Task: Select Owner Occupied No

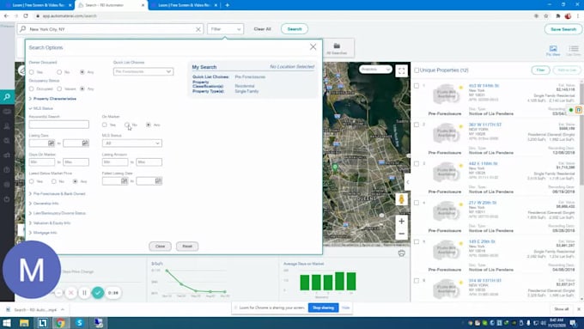Action: point(59,72)
